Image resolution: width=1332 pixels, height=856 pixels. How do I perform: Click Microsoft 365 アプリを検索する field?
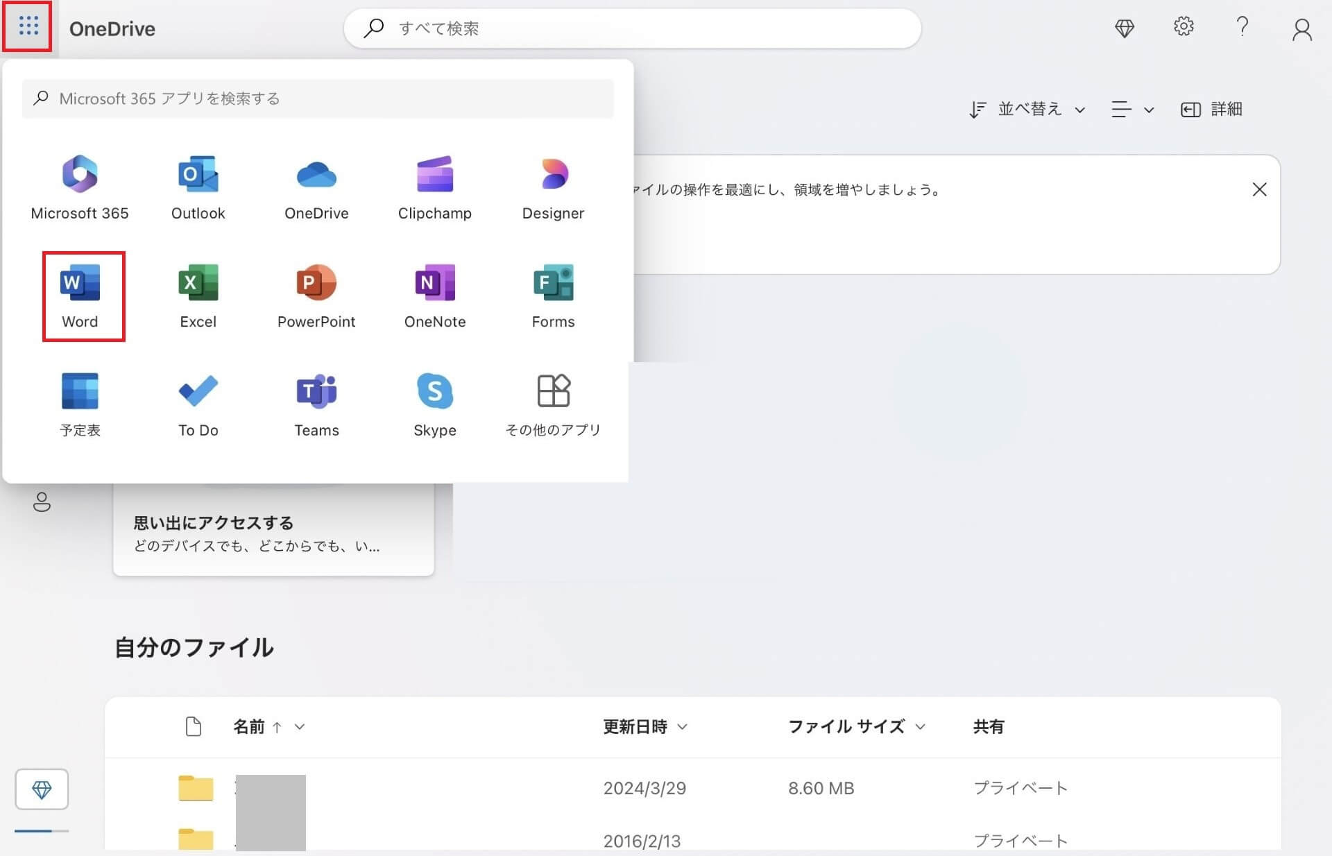(318, 99)
